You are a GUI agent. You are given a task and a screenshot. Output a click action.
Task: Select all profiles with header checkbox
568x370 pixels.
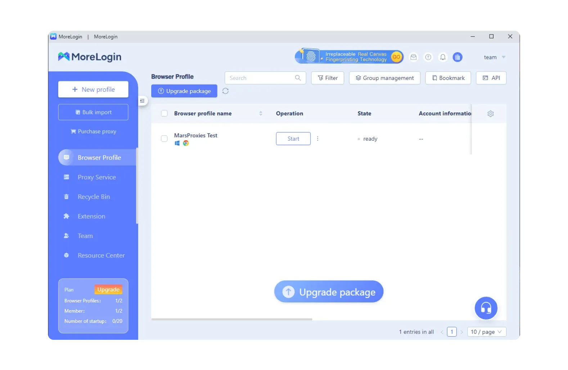point(164,114)
